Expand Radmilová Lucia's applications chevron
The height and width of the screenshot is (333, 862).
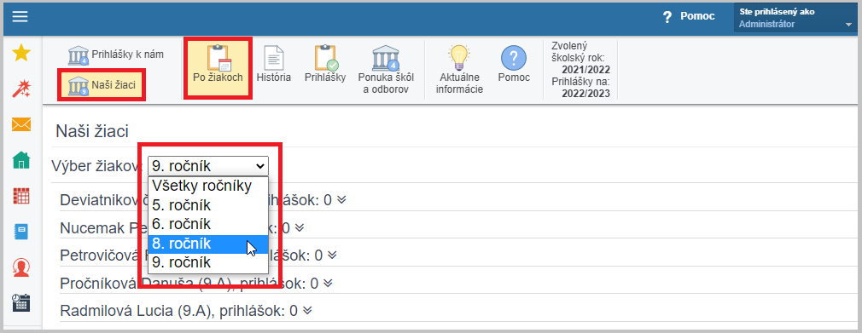(x=307, y=311)
